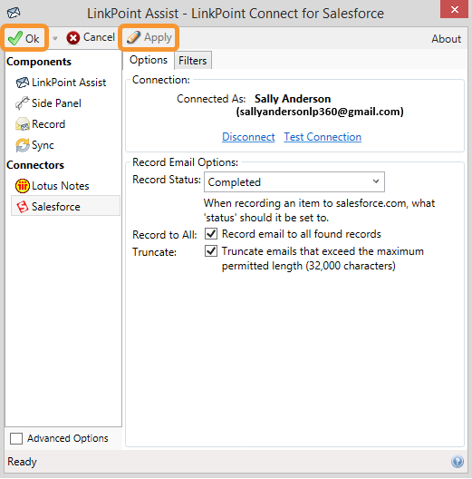The image size is (472, 479).
Task: Select the Record component icon
Action: click(23, 124)
